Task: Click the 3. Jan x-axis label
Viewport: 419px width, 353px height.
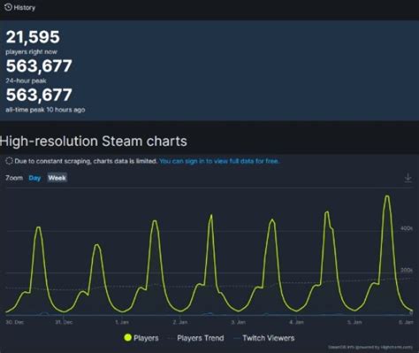Action: click(x=238, y=322)
